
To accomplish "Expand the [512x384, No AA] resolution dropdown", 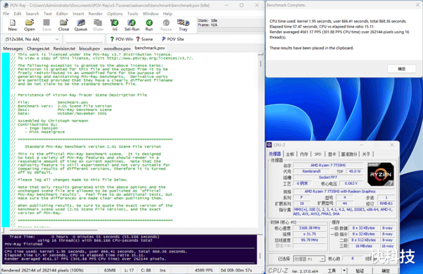I will tap(56, 39).
